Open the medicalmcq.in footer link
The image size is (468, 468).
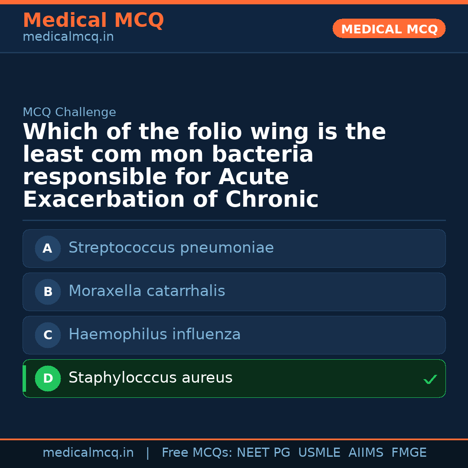[88, 452]
